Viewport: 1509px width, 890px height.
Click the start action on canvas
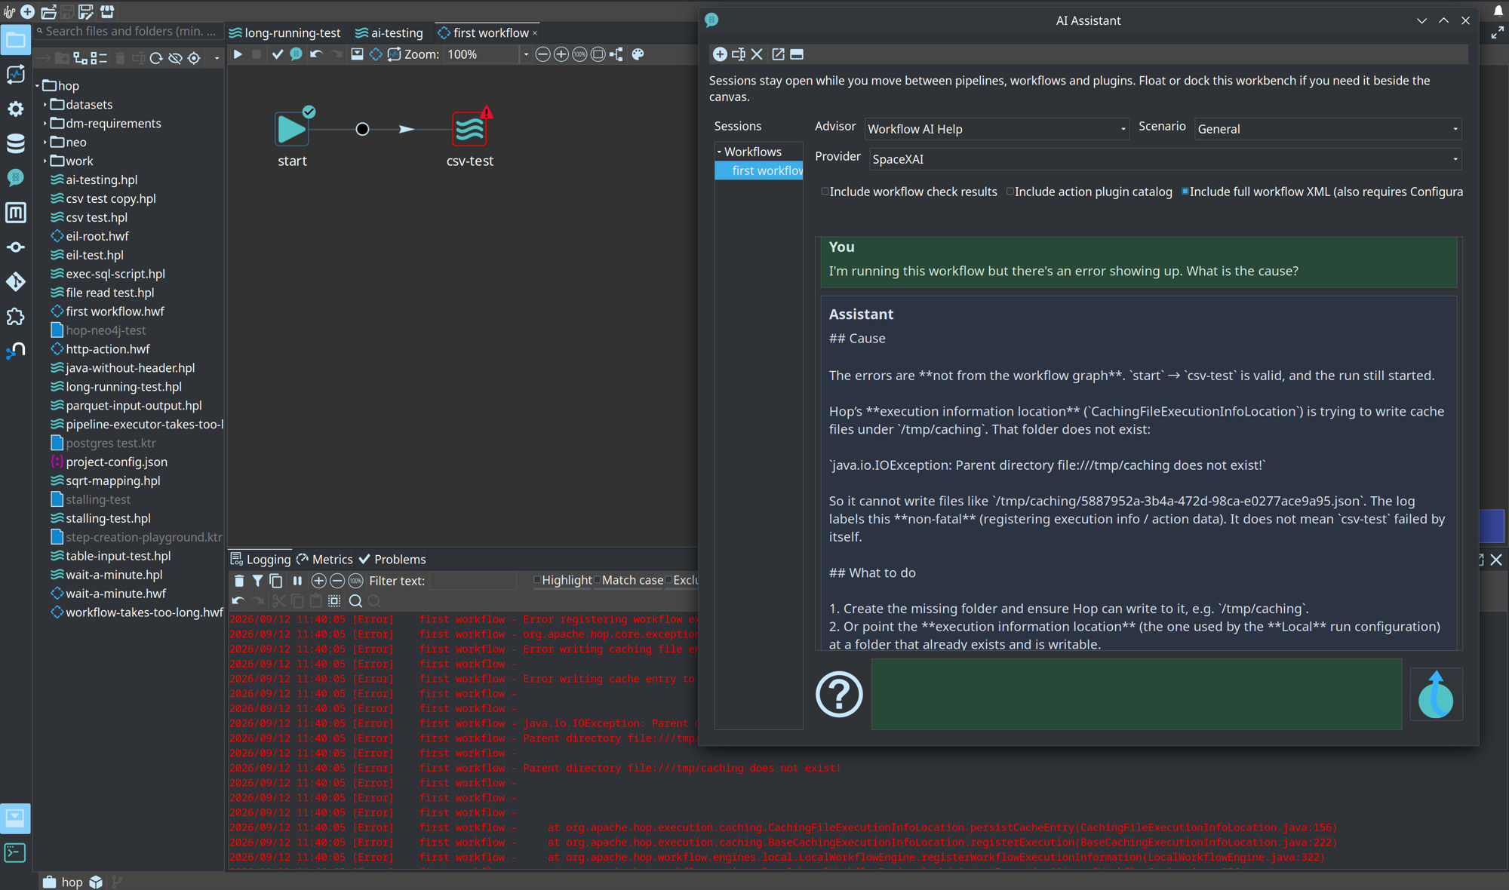click(291, 130)
